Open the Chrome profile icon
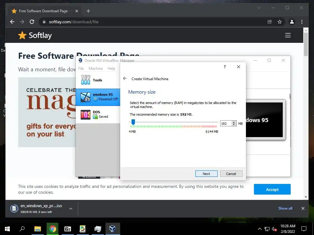This screenshot has height=235, width=314. [x=292, y=22]
